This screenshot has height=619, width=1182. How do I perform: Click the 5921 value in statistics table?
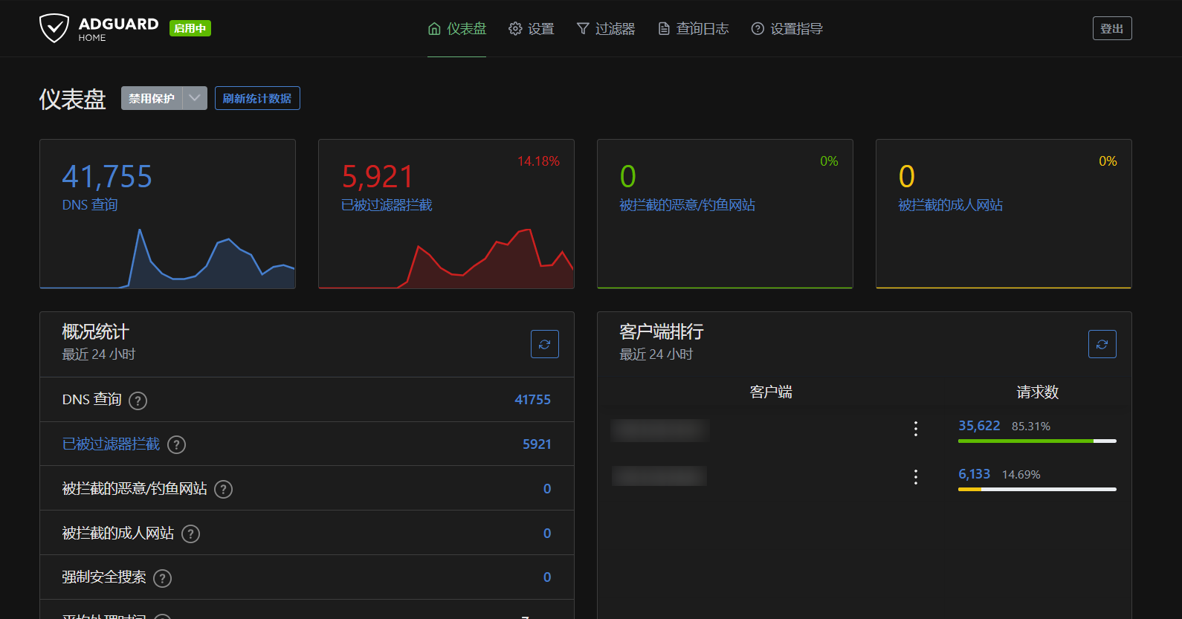click(x=537, y=444)
